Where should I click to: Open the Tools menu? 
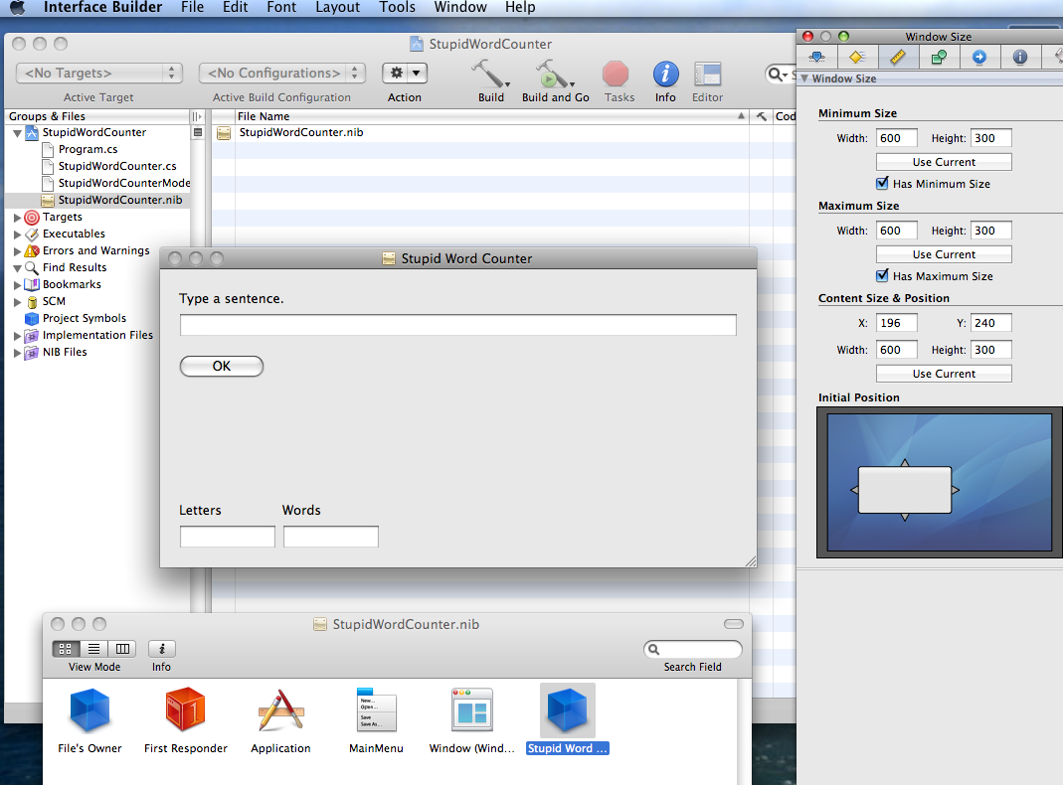coord(398,7)
